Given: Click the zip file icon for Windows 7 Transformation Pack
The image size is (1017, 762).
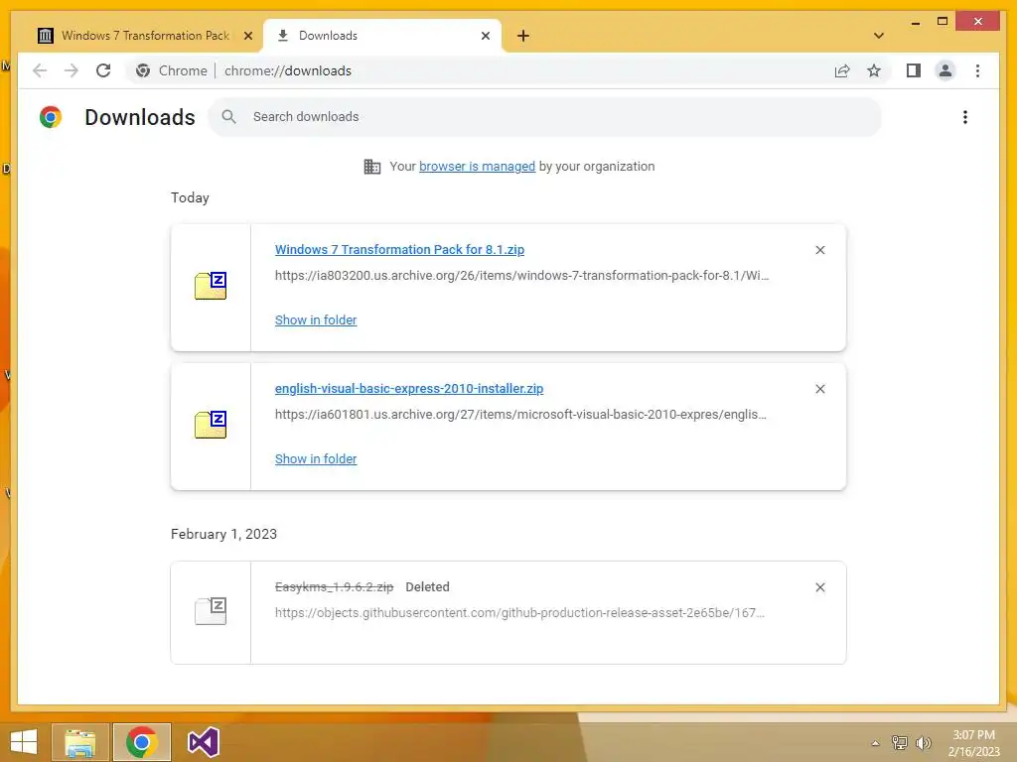Looking at the screenshot, I should pyautogui.click(x=211, y=286).
